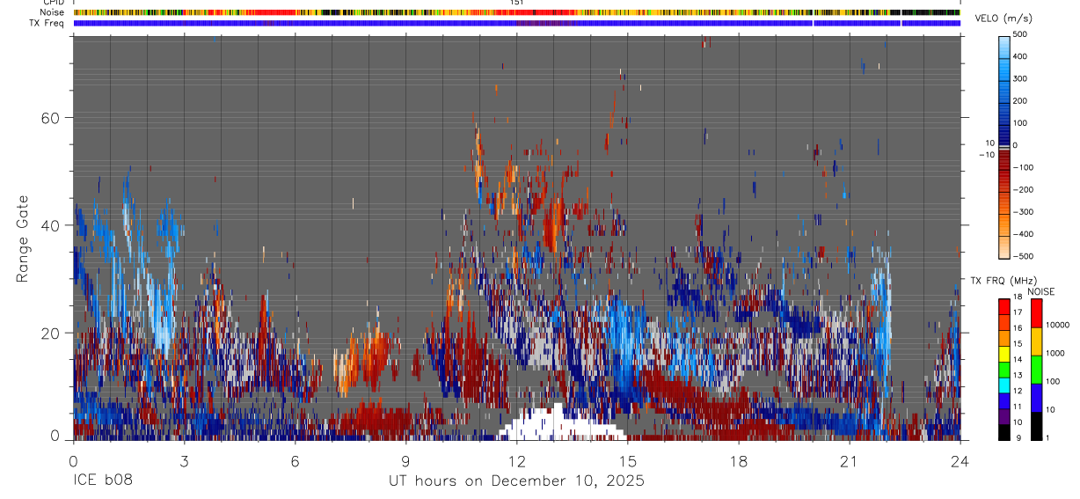The width and height of the screenshot is (1080, 499).
Task: Click the -400 tick on the VELO colorbar
Action: 1022,234
